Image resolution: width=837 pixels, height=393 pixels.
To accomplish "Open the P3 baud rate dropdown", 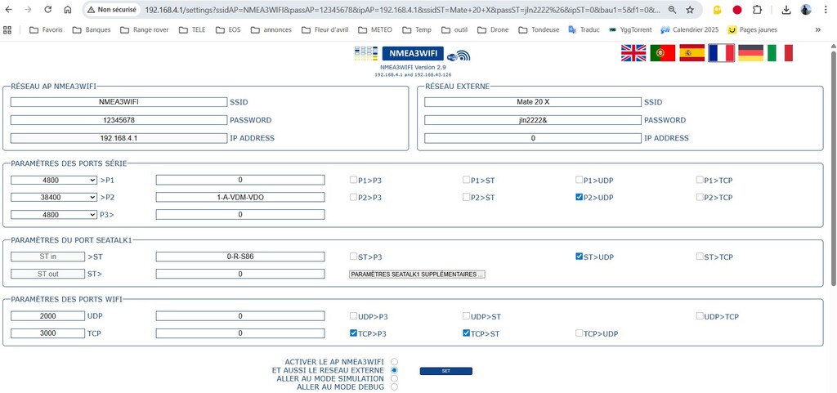I will tap(54, 215).
